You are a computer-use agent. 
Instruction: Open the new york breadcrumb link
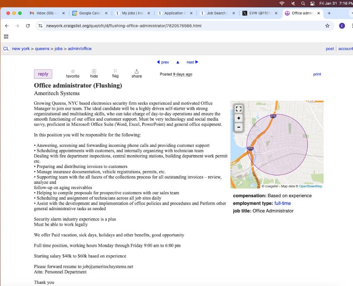pyautogui.click(x=21, y=48)
